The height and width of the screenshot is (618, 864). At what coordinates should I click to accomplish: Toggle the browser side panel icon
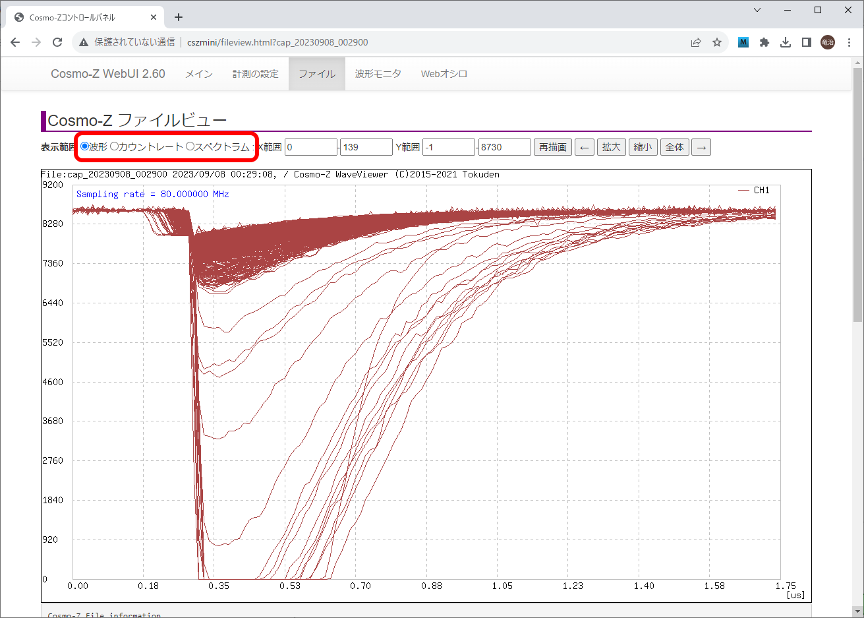(807, 42)
